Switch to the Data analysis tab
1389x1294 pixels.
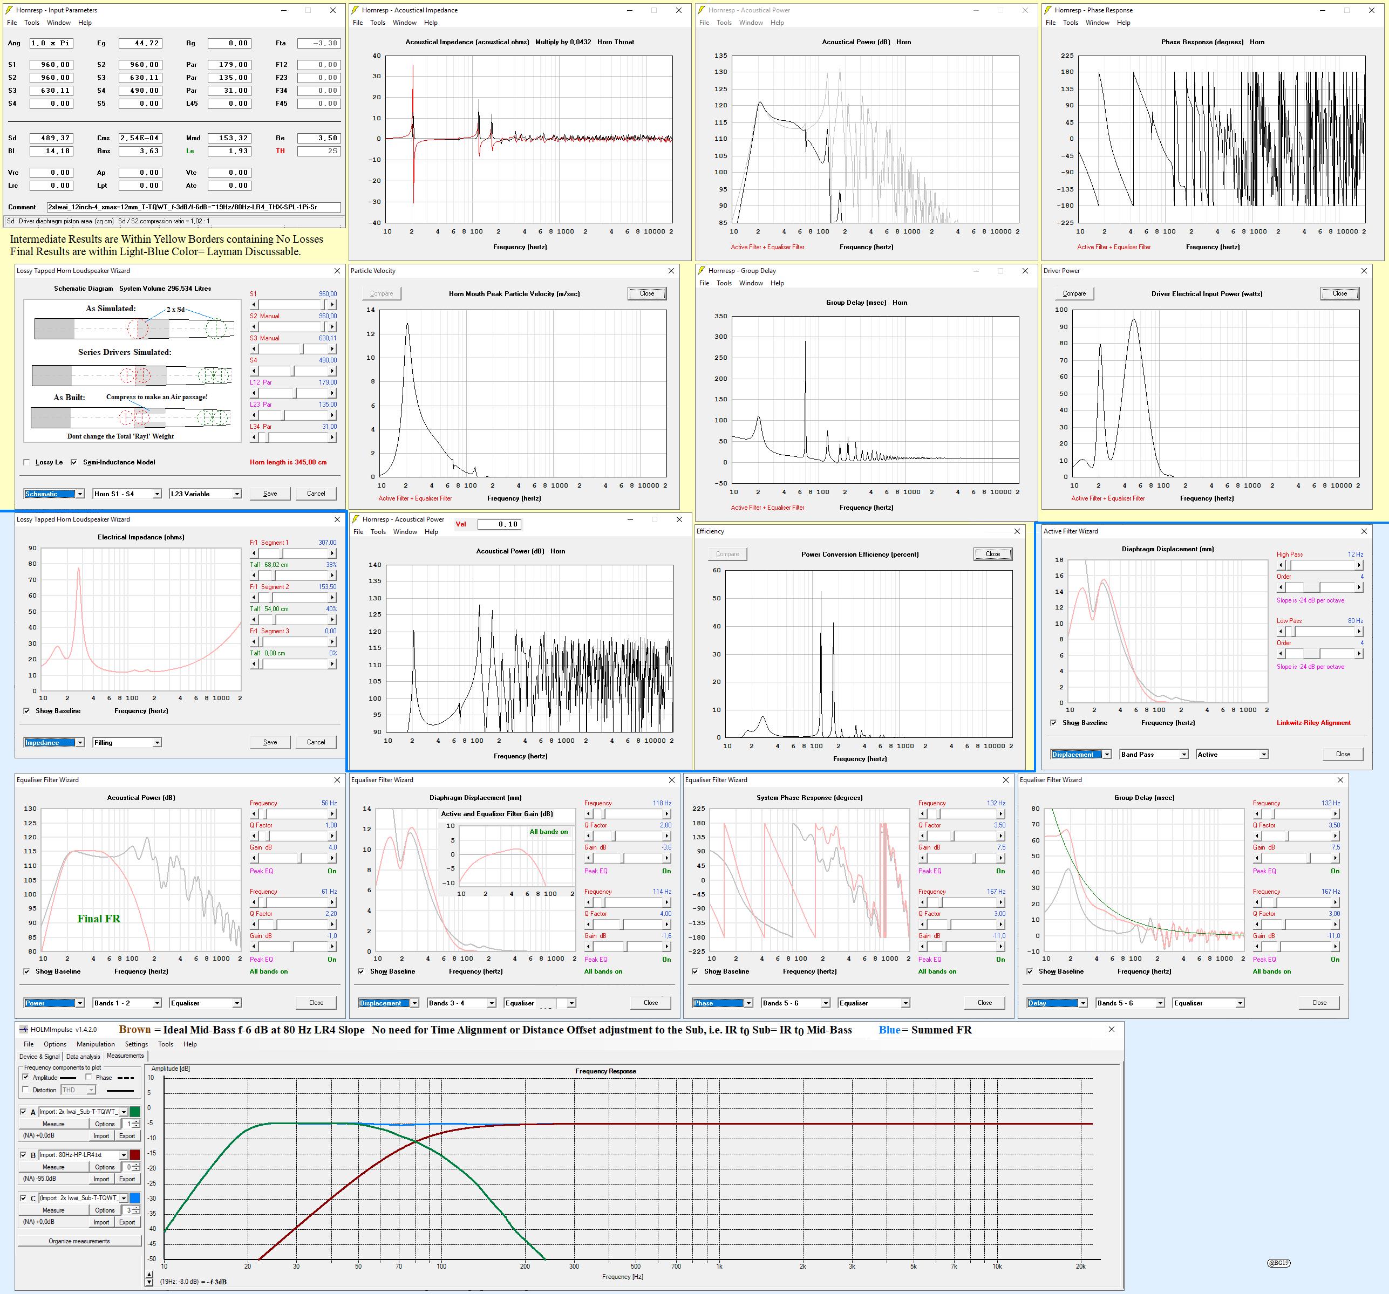(x=83, y=1057)
